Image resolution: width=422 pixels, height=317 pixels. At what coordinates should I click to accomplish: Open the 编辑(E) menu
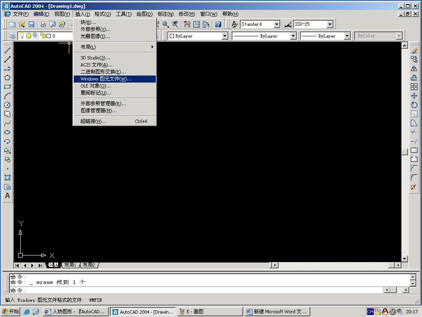point(41,14)
